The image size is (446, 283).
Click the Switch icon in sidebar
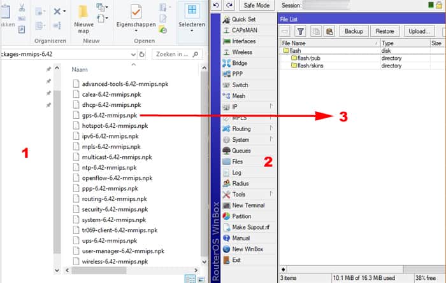coord(226,85)
